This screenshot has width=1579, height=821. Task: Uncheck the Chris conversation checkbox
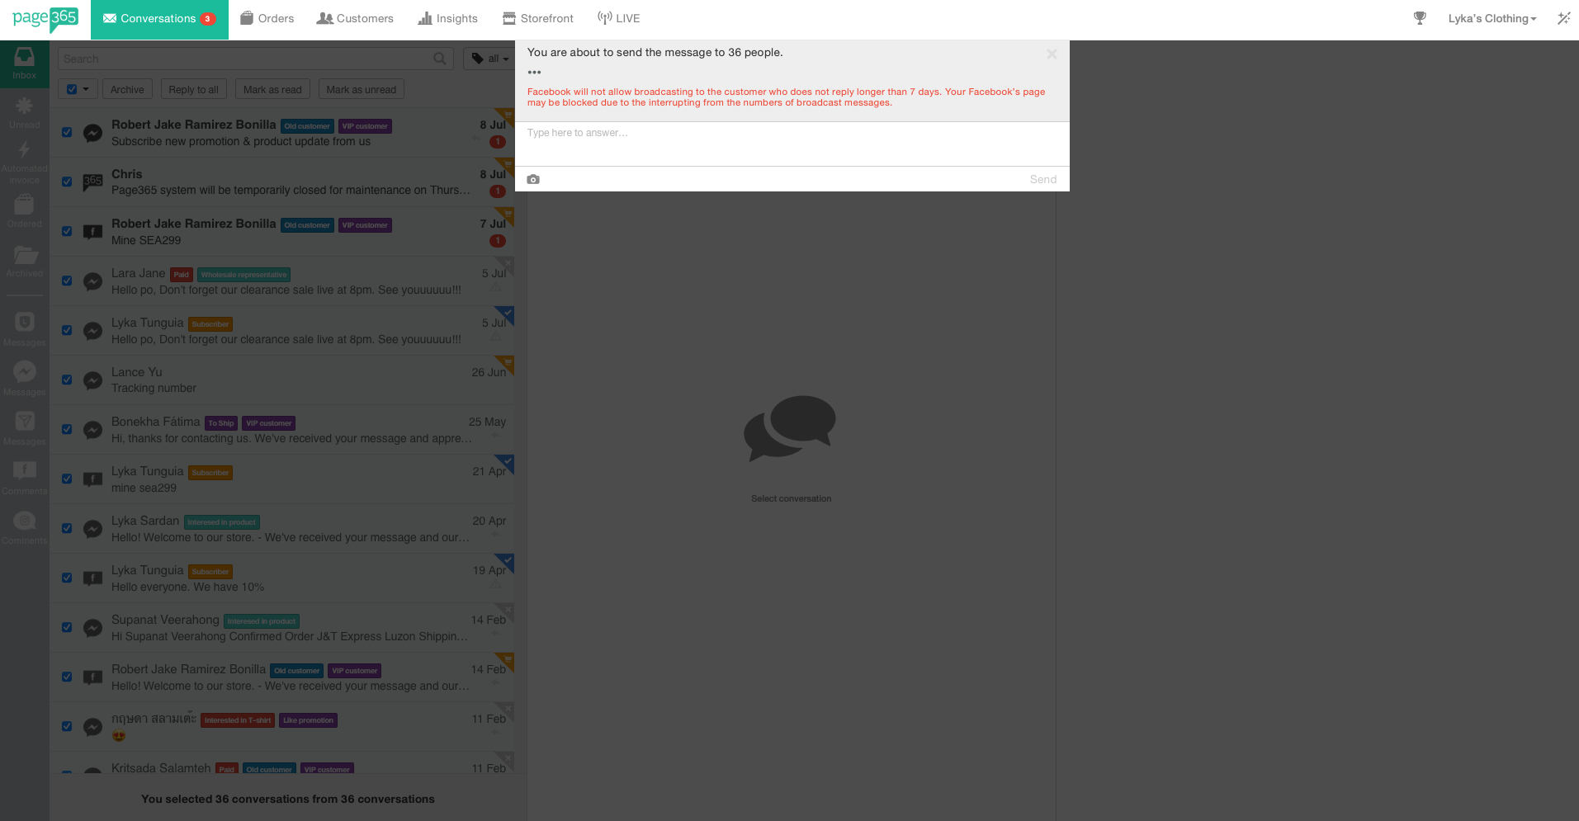pos(67,182)
